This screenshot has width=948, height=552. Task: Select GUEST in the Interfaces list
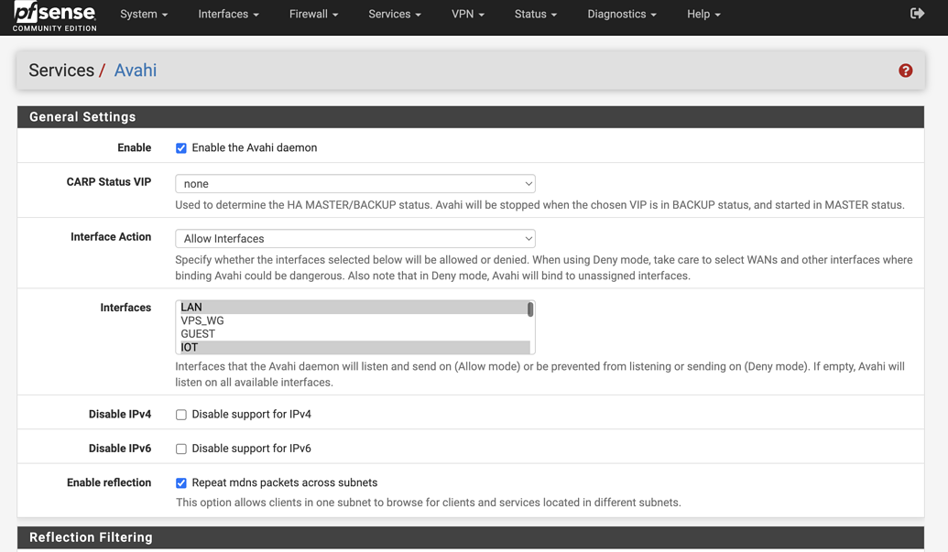[x=198, y=334]
